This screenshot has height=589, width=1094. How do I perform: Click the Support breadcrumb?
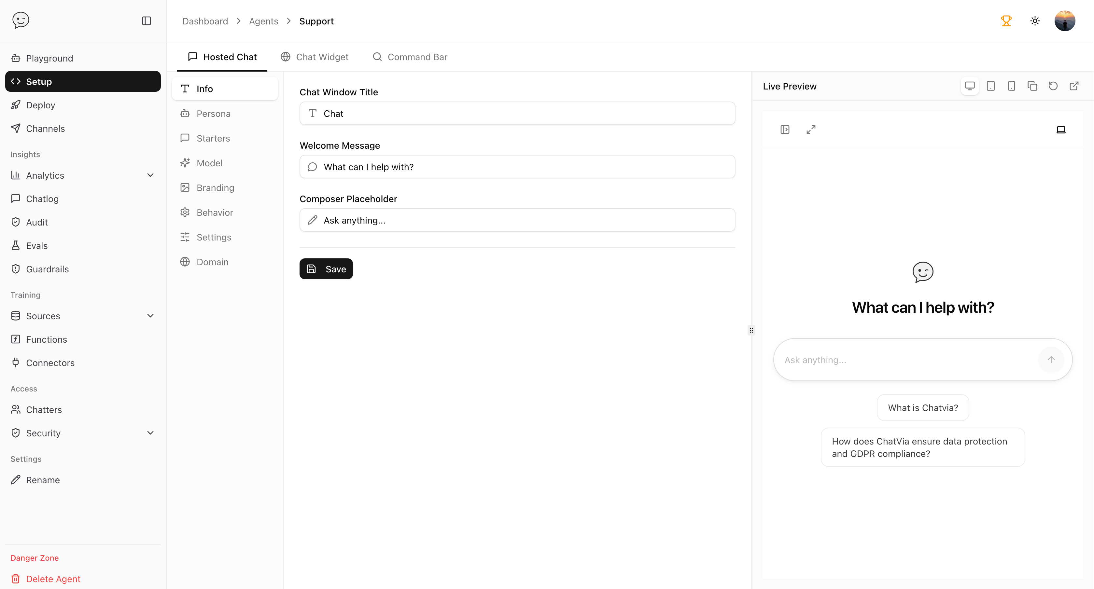click(x=316, y=21)
